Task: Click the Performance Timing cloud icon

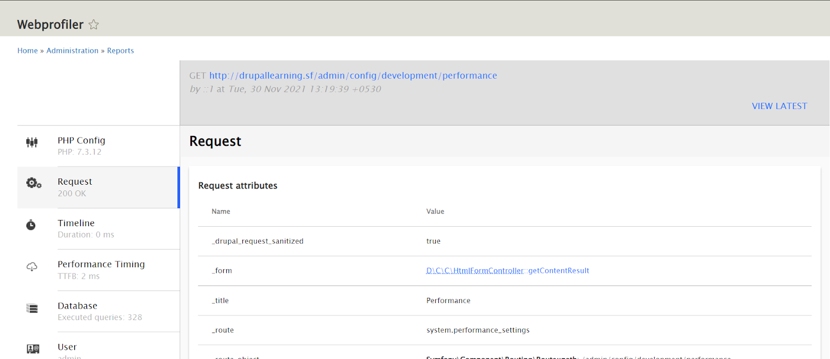Action: [x=32, y=267]
